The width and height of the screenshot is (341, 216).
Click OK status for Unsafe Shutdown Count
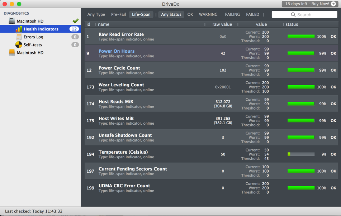click(333, 138)
